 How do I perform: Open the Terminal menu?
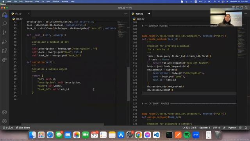tap(55, 2)
